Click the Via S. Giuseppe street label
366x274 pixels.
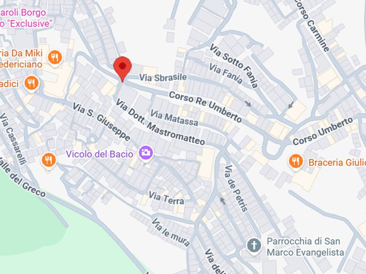[101, 122]
